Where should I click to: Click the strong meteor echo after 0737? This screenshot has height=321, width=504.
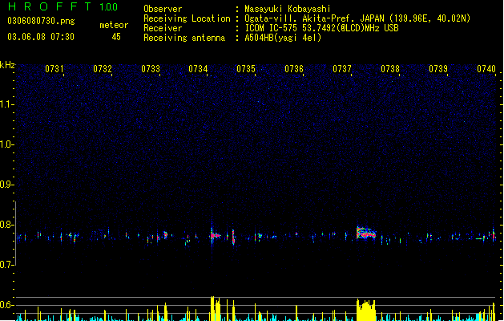click(x=366, y=233)
